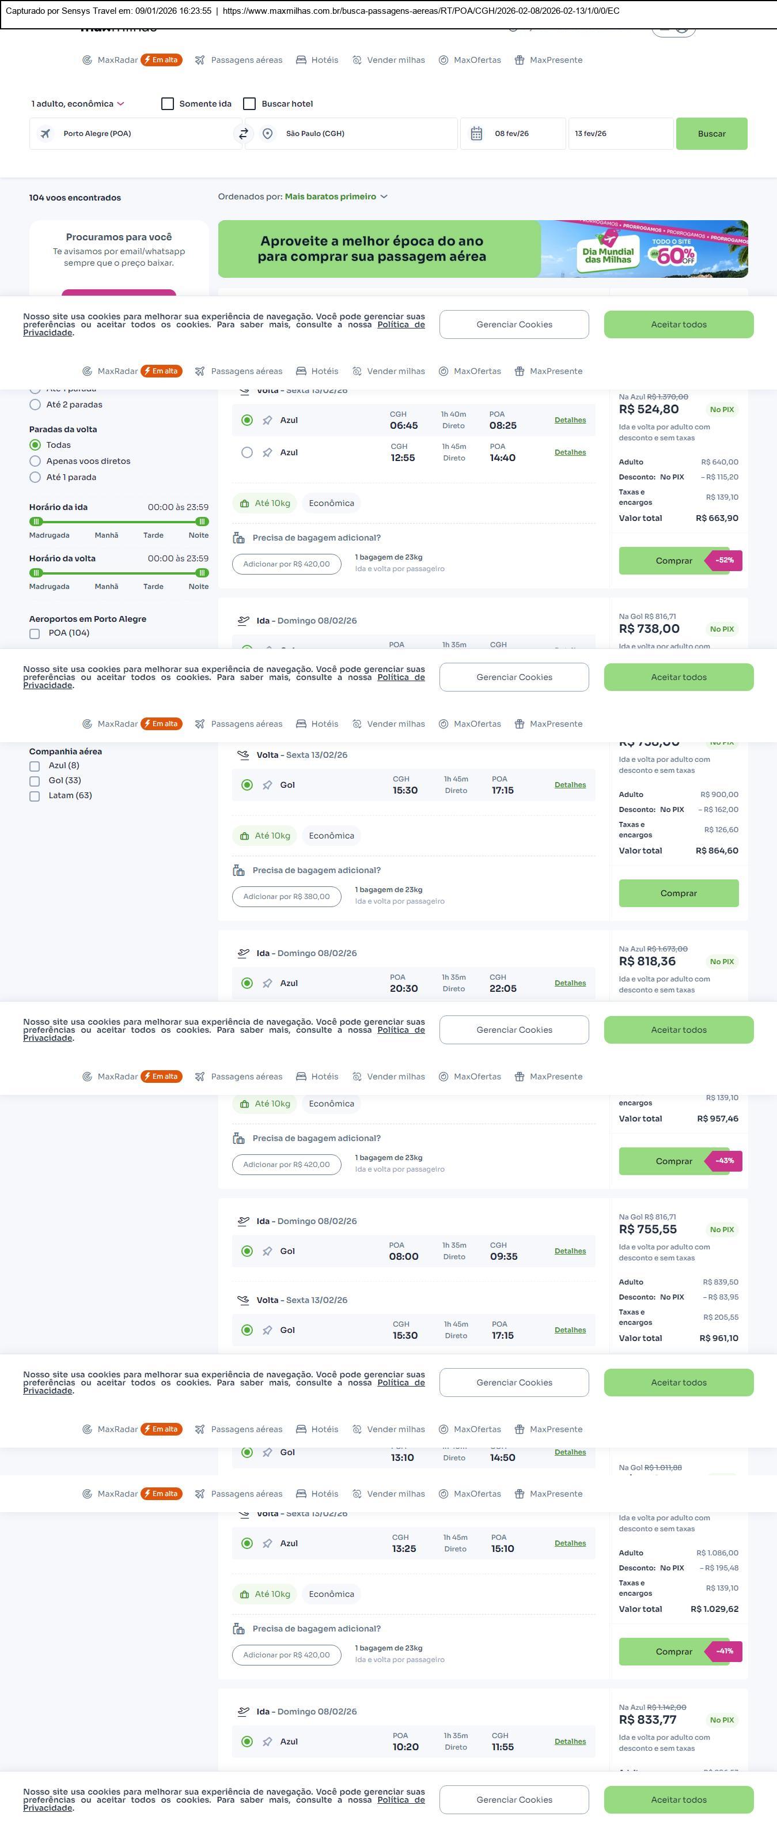Pin the Azul 10:20 departure flight
777x1828 pixels.
267,1742
